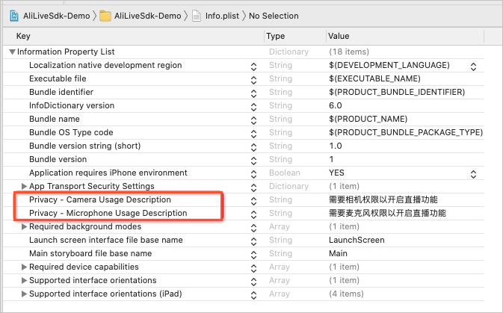The width and height of the screenshot is (503, 313).
Task: Open key stepper for Bundle identifier
Action: click(x=254, y=93)
